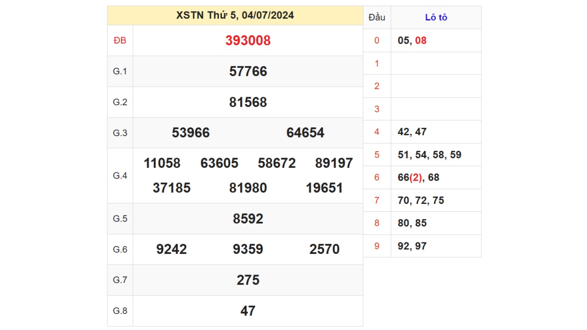Select G.3 number 53966
This screenshot has height=330, width=587.
pos(191,132)
